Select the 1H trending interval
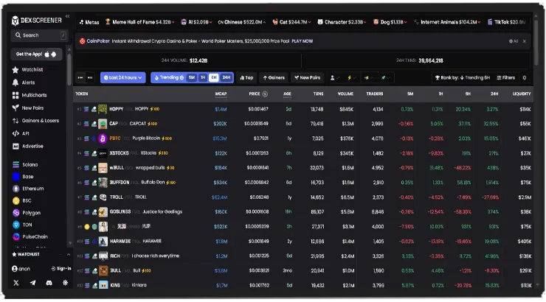Viewport: 546px width, 302px height. click(x=203, y=77)
